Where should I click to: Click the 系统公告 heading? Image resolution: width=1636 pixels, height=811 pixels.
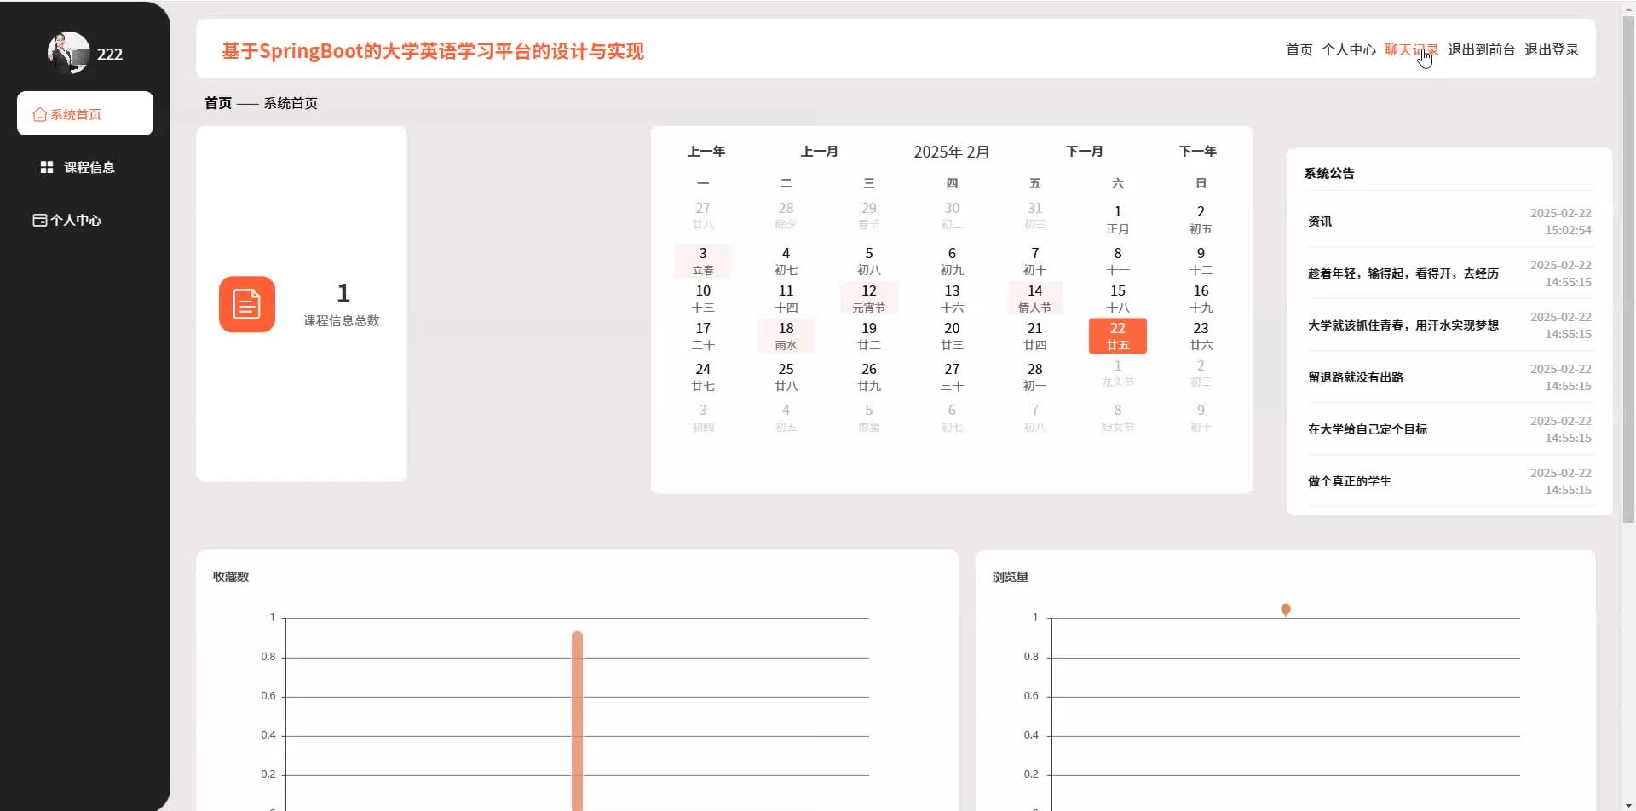(1329, 173)
